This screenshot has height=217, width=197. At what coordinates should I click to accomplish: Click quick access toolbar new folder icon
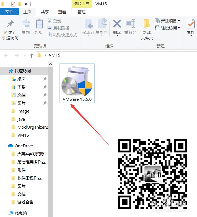20,4
